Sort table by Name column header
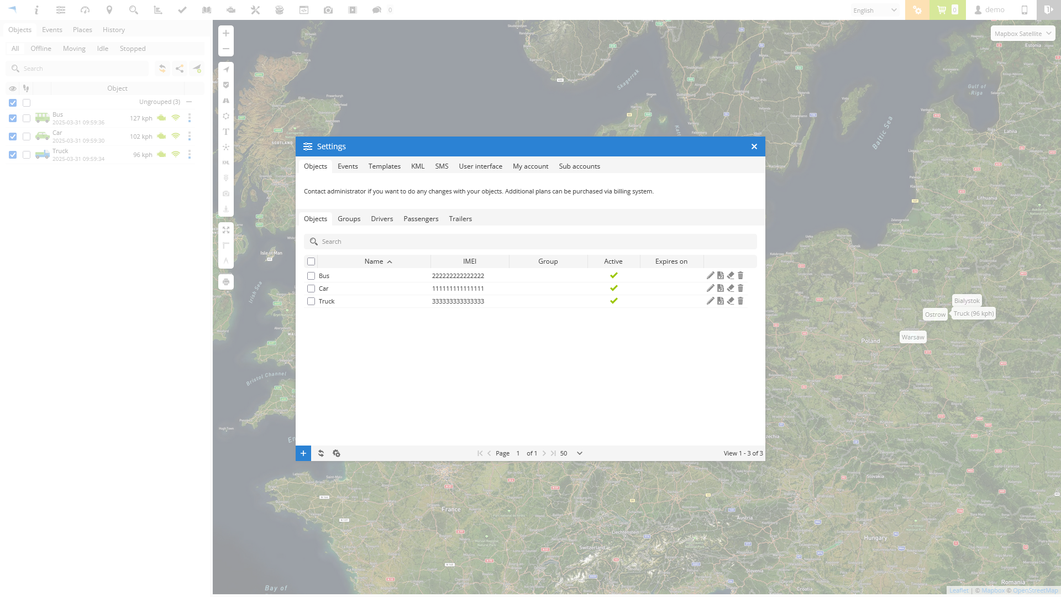The image size is (1061, 597). pyautogui.click(x=374, y=261)
